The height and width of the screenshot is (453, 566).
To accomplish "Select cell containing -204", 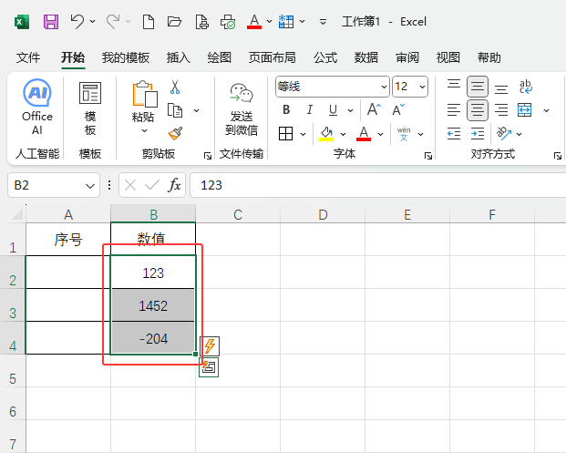I will click(153, 338).
